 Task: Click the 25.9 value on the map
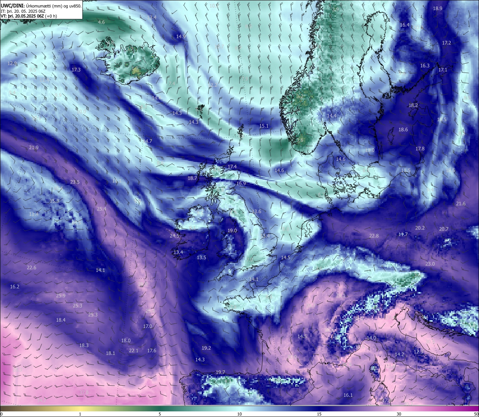[61, 295]
